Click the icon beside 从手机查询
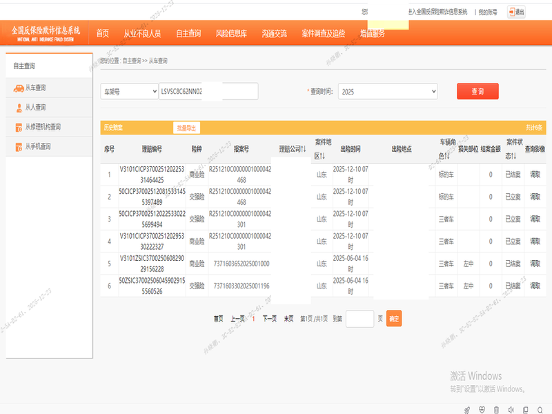 19,146
